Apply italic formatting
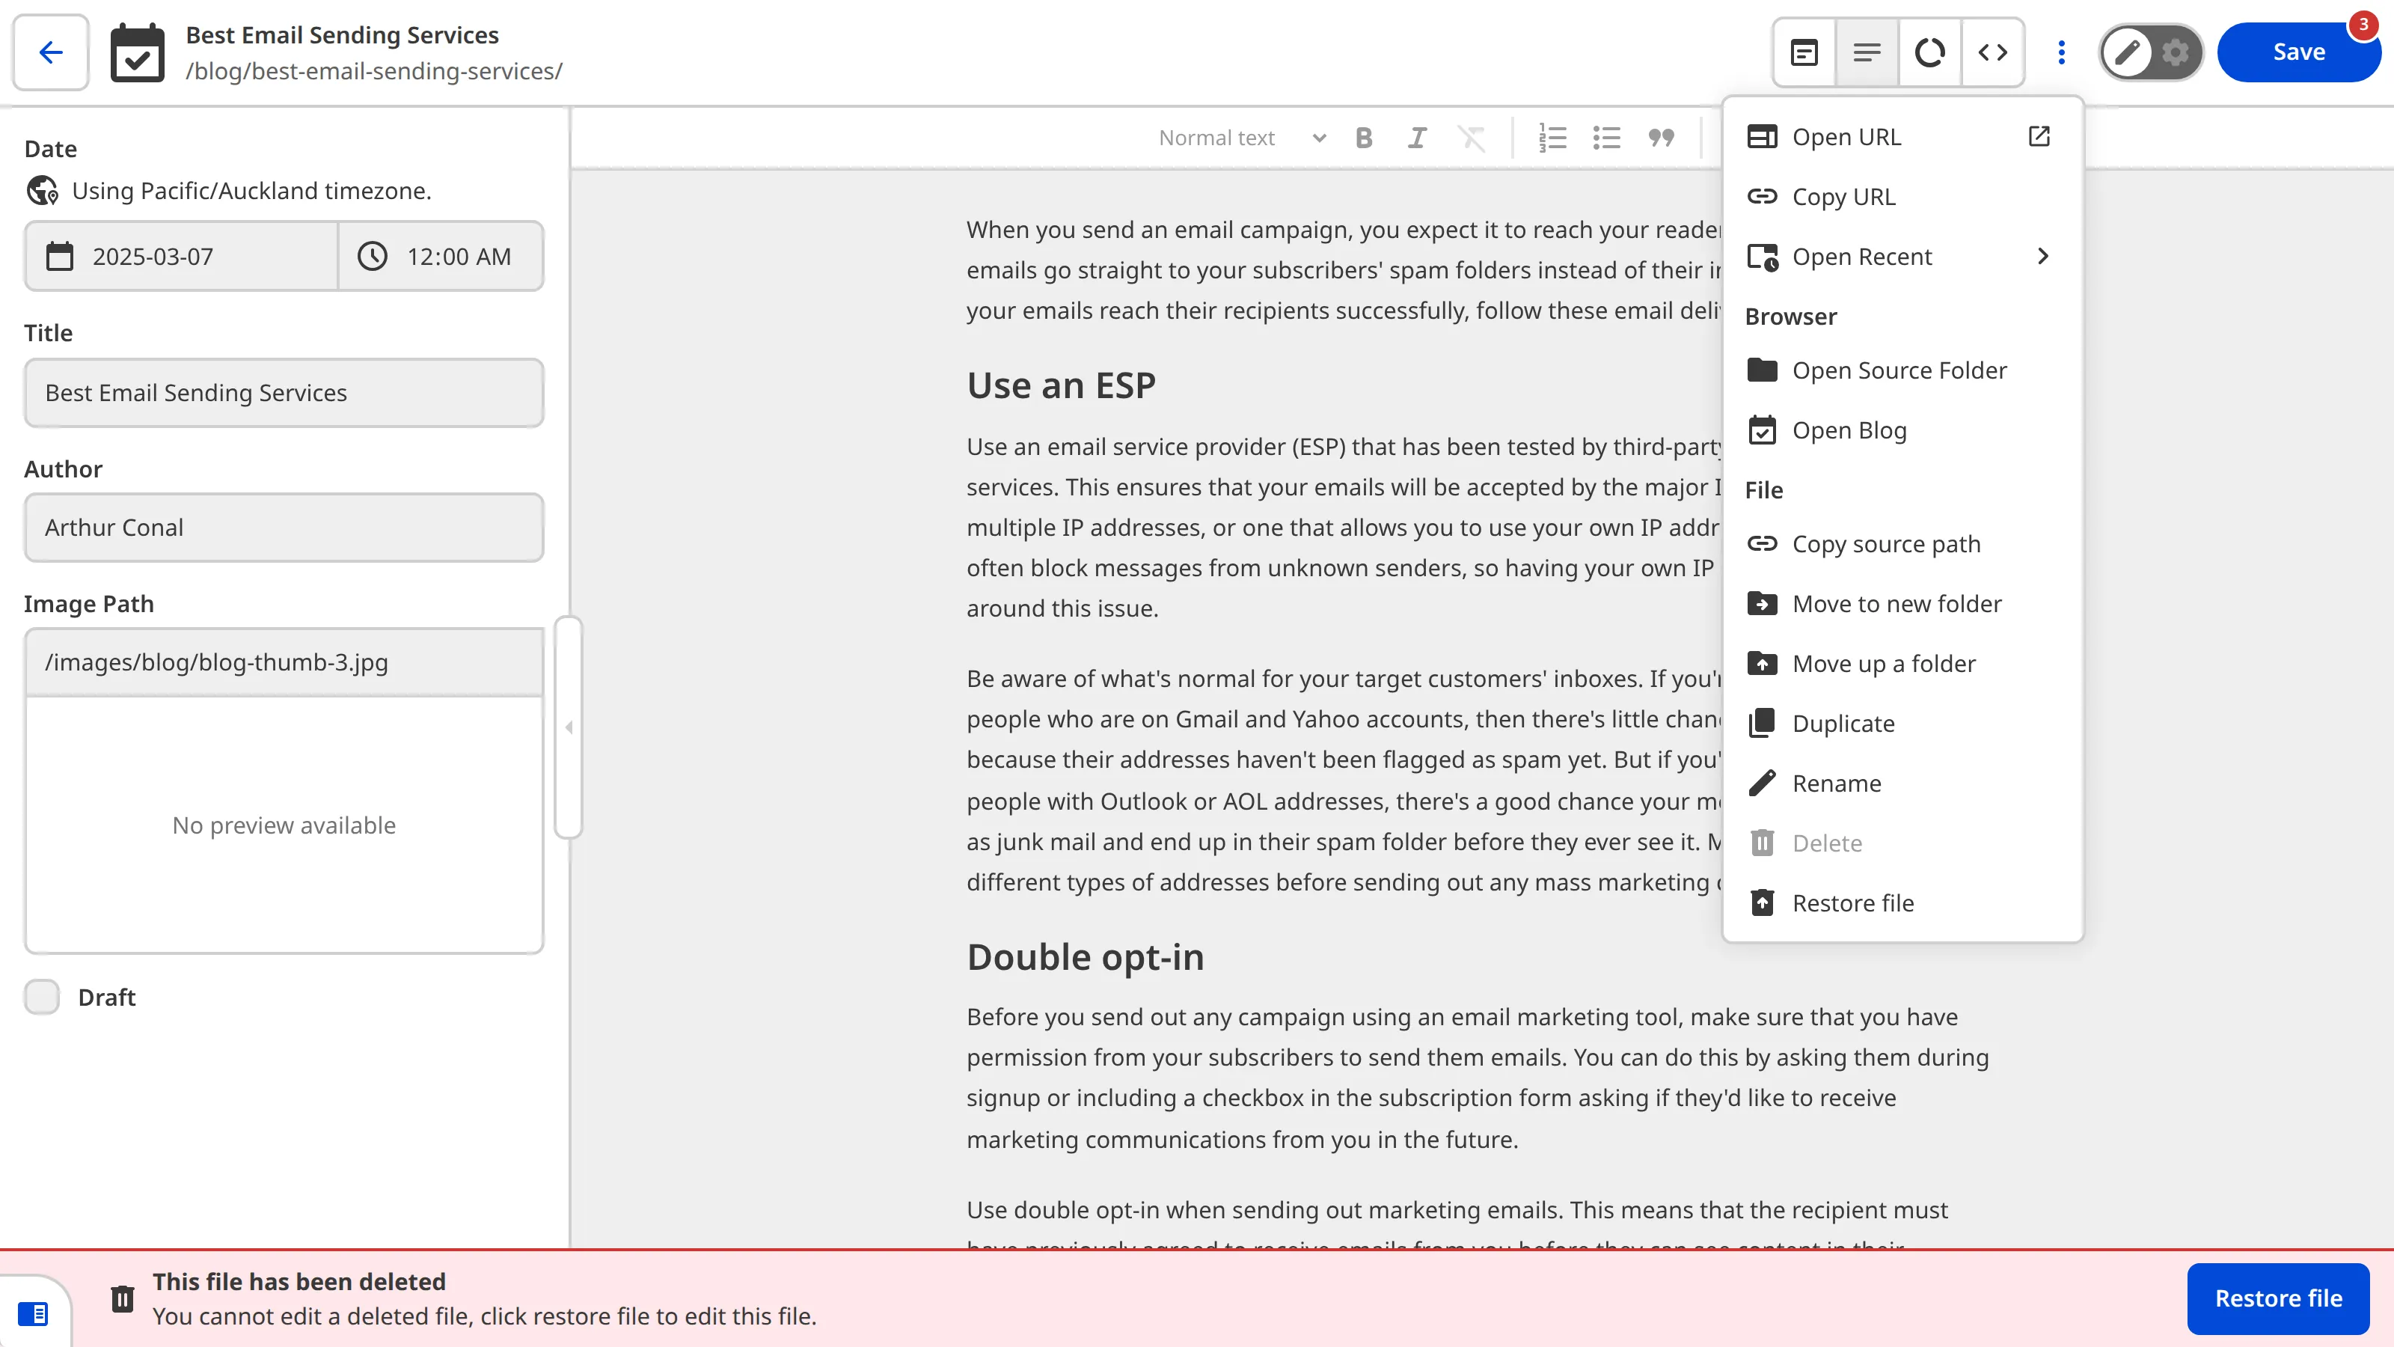Image resolution: width=2394 pixels, height=1347 pixels. pos(1417,138)
